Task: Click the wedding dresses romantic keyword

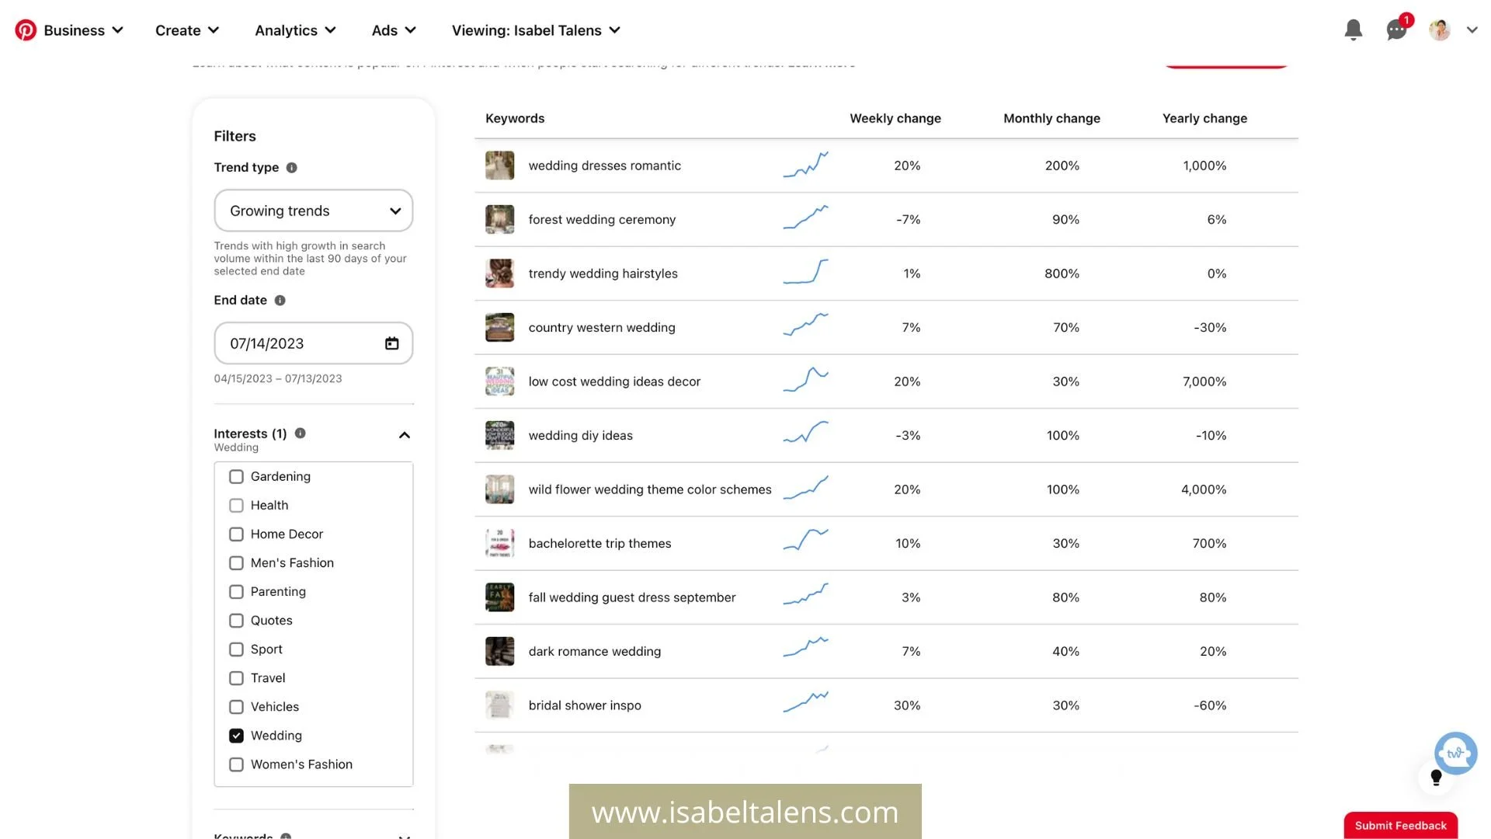Action: tap(604, 165)
